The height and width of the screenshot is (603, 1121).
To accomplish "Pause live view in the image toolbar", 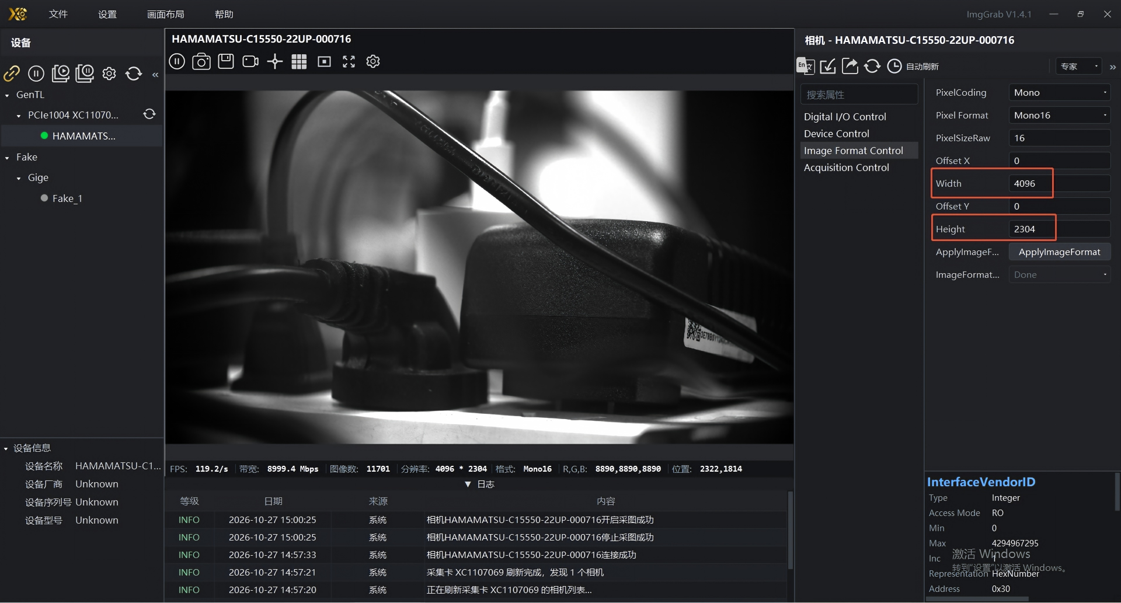I will click(x=177, y=61).
